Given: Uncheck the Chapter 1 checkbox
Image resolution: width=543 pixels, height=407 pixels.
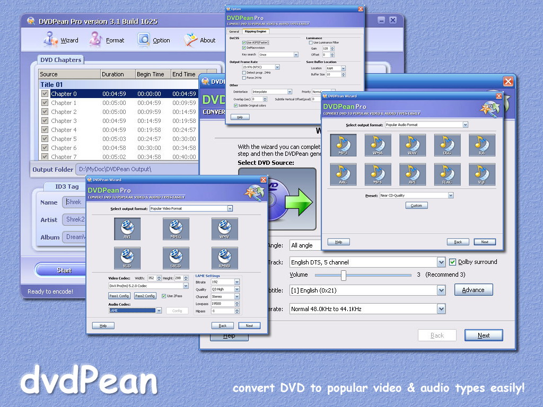Looking at the screenshot, I should coord(45,103).
